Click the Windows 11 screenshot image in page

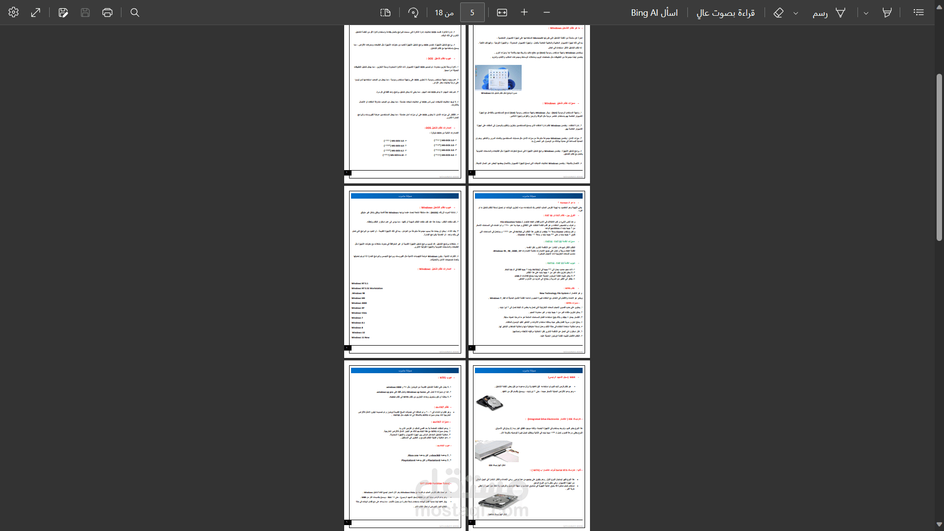pos(498,78)
